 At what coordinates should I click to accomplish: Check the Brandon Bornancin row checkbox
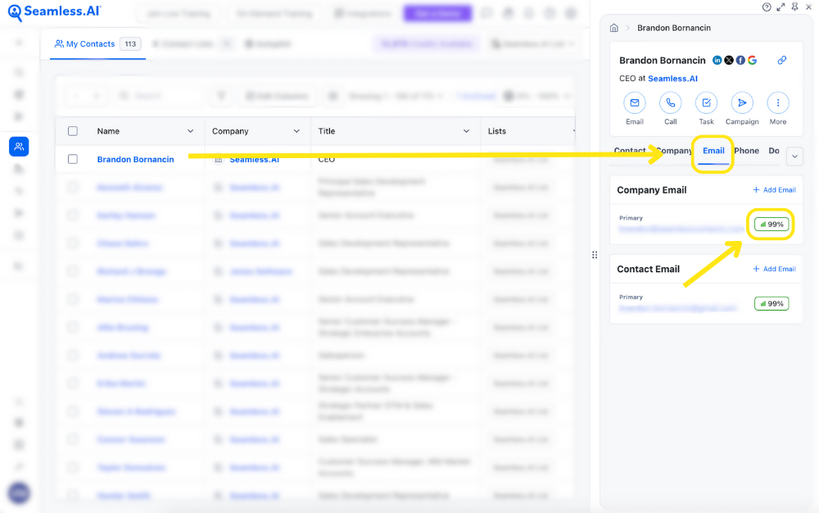pos(73,159)
